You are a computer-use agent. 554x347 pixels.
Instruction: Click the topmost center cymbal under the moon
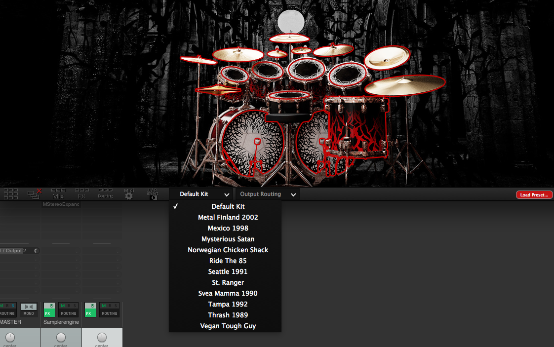click(x=289, y=38)
